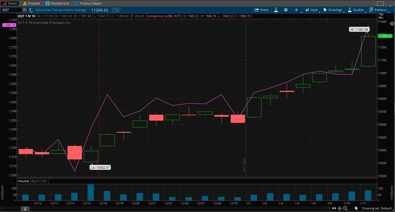The height and width of the screenshot is (212, 395).
Task: Click the C: 11284.32 value in header
Action: click(120, 16)
